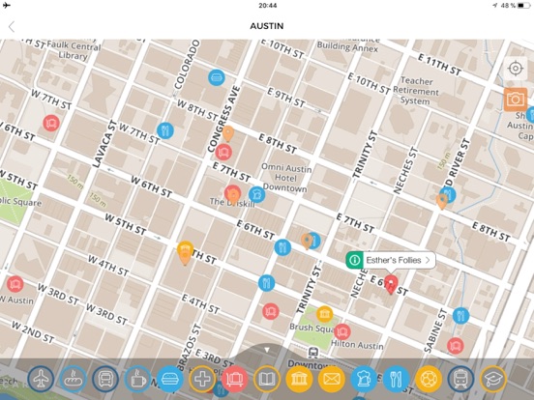534x400 pixels.
Task: Tap blue restaurant marker right of E 6th St label
Action: point(282,247)
